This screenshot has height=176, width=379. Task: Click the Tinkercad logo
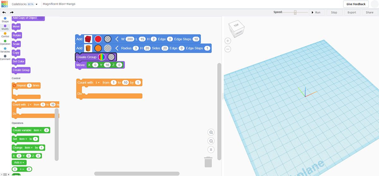pos(4,4)
